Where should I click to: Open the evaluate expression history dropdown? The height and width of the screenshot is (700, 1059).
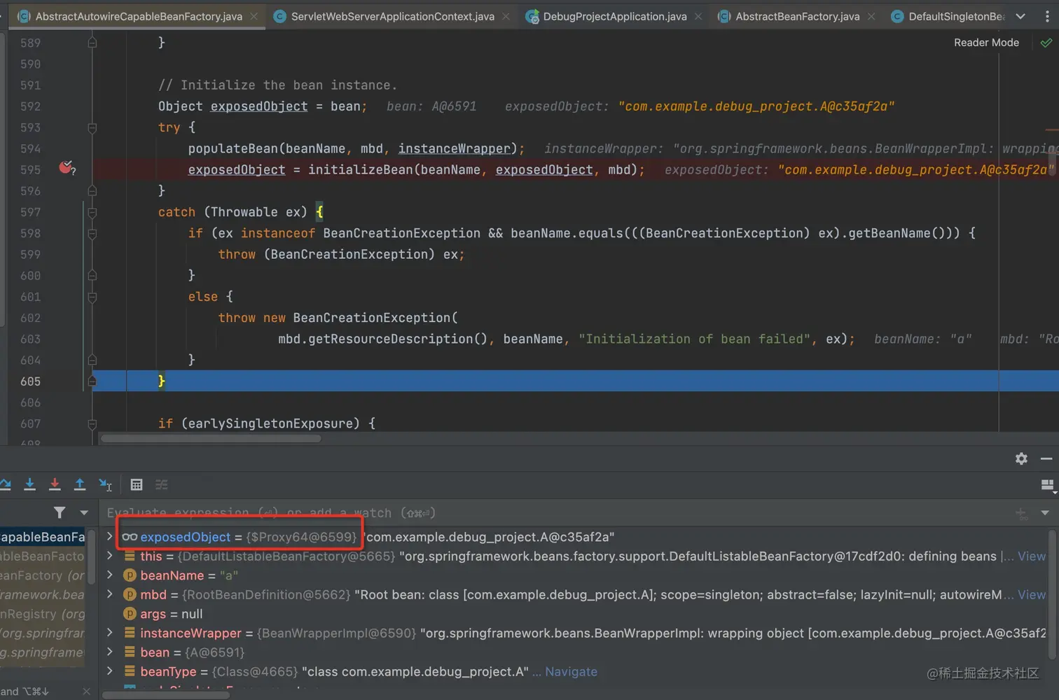(1045, 513)
